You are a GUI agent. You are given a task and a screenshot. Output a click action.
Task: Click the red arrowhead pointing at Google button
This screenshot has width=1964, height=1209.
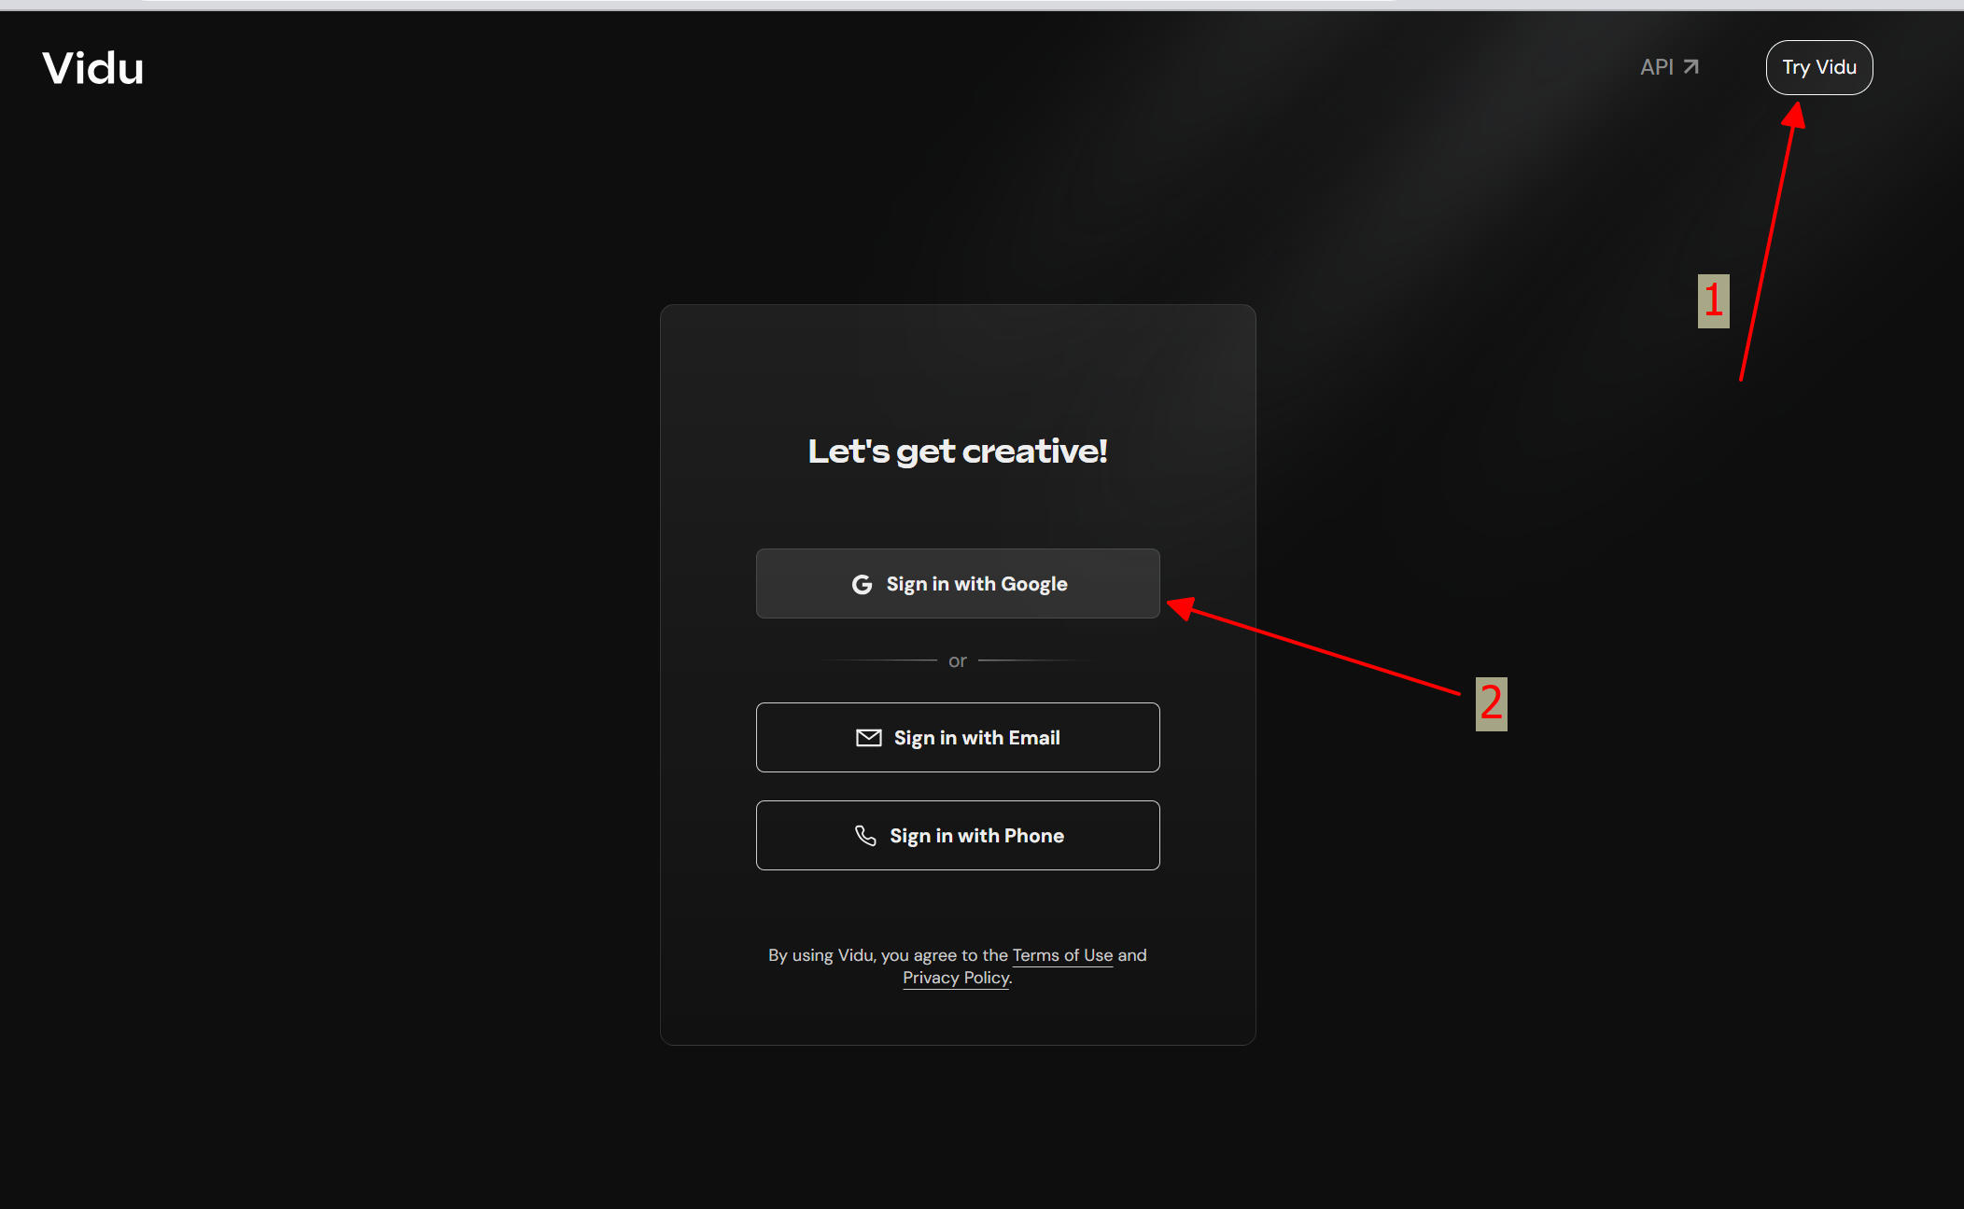point(1182,608)
